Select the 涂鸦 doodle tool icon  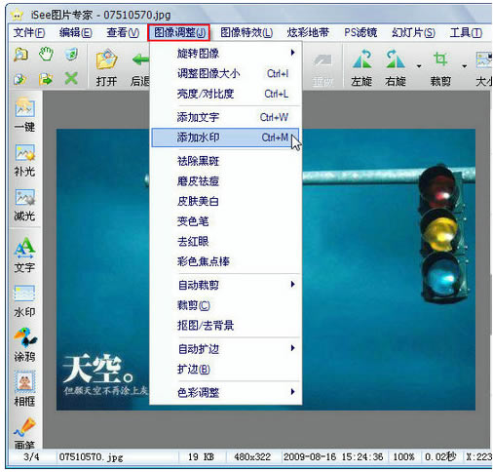[x=24, y=337]
